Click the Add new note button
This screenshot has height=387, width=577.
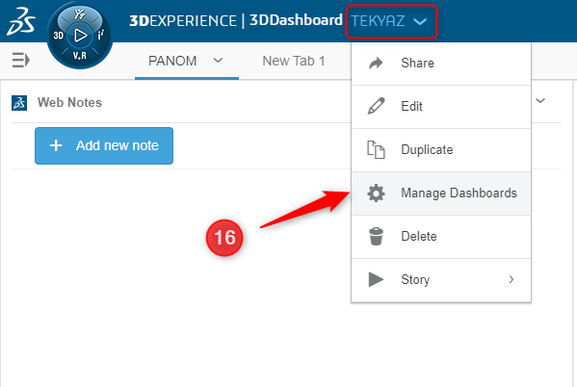click(104, 145)
